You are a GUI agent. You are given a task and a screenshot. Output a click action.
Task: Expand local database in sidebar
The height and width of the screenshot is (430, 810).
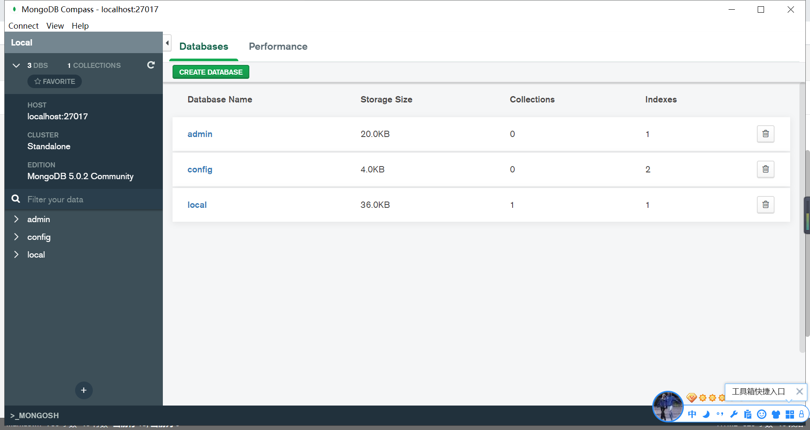(x=16, y=255)
